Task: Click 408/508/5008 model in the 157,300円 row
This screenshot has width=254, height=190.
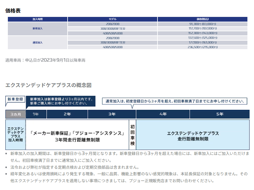Action: point(113,33)
